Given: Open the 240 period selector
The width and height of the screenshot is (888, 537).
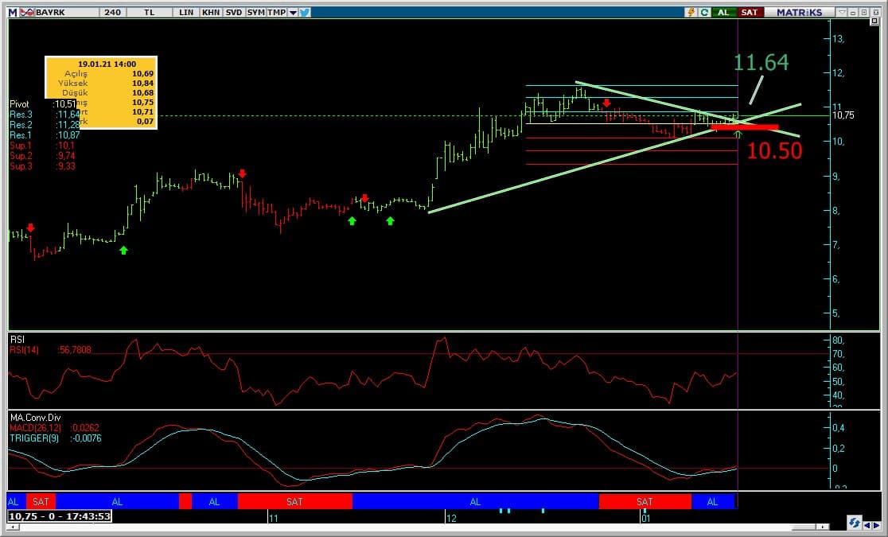Looking at the screenshot, I should click(112, 13).
